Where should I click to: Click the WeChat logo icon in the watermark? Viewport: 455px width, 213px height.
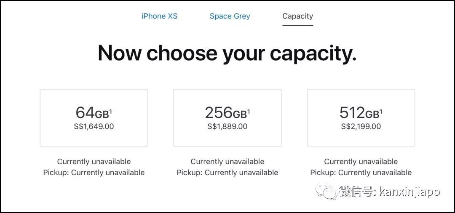(327, 192)
